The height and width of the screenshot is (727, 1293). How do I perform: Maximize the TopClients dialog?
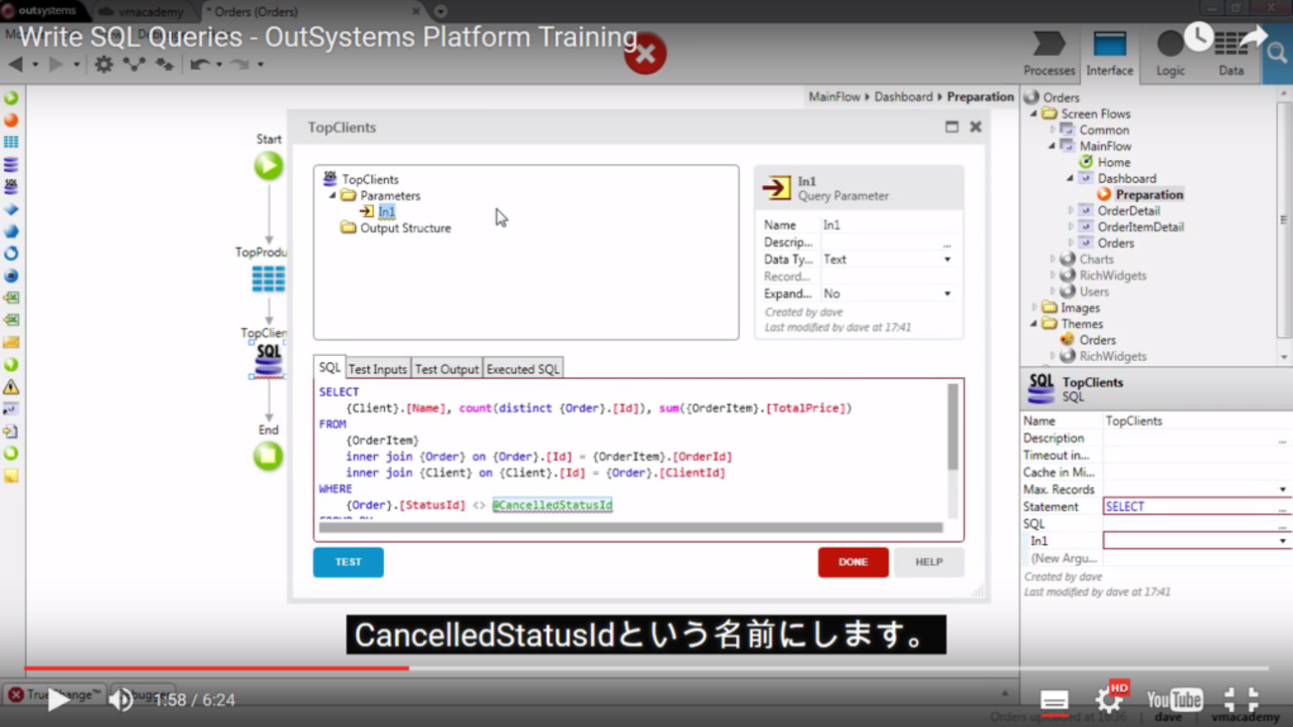[952, 126]
